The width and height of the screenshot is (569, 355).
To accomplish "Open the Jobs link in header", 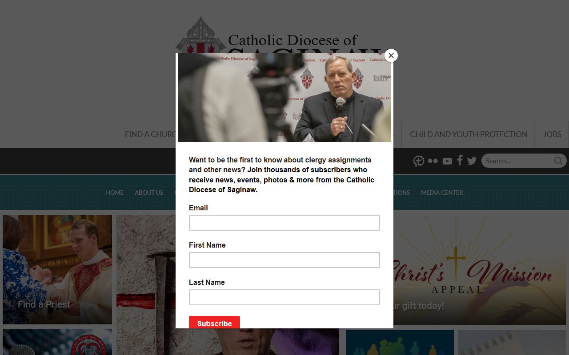I will point(552,134).
